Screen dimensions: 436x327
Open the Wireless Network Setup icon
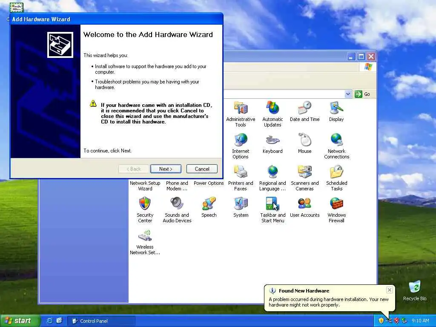[x=145, y=236]
